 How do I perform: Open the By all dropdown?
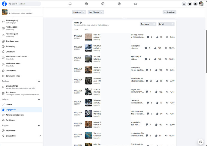coord(166,24)
